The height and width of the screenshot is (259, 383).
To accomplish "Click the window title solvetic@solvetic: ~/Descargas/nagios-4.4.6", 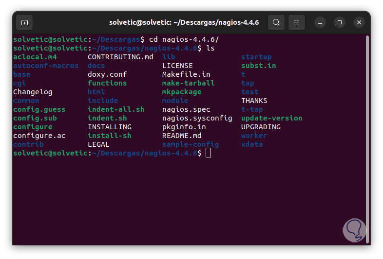I will (184, 22).
